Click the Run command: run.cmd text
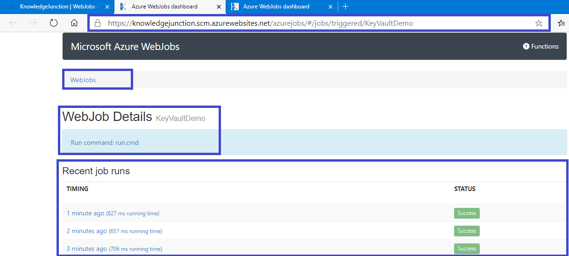This screenshot has height=256, width=569. click(105, 142)
